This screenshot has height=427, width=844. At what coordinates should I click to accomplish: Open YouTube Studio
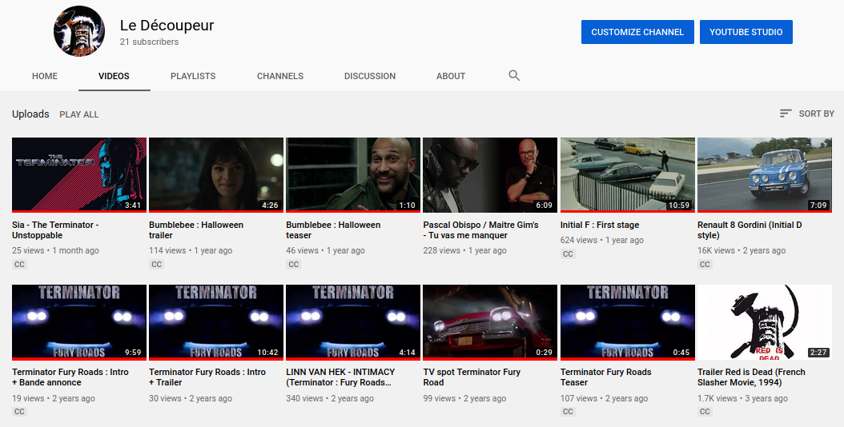pyautogui.click(x=746, y=32)
